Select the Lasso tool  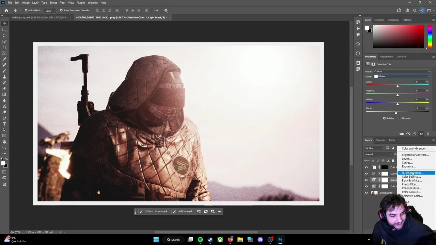4,35
